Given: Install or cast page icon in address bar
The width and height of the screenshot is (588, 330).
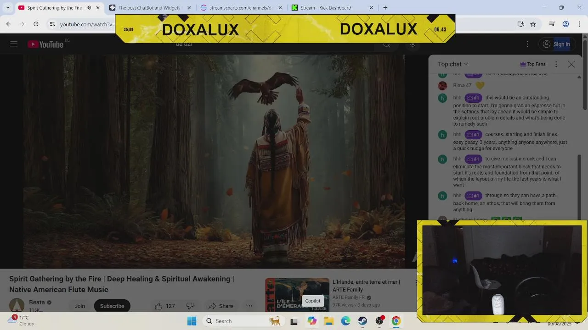Looking at the screenshot, I should tap(520, 24).
